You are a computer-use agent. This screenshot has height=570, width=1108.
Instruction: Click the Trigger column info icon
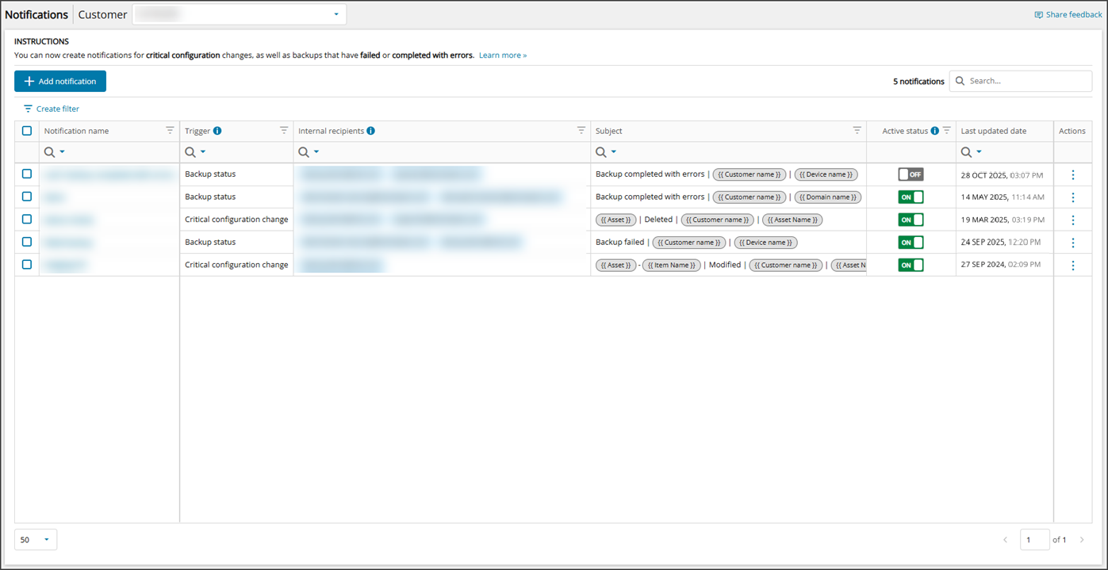217,131
